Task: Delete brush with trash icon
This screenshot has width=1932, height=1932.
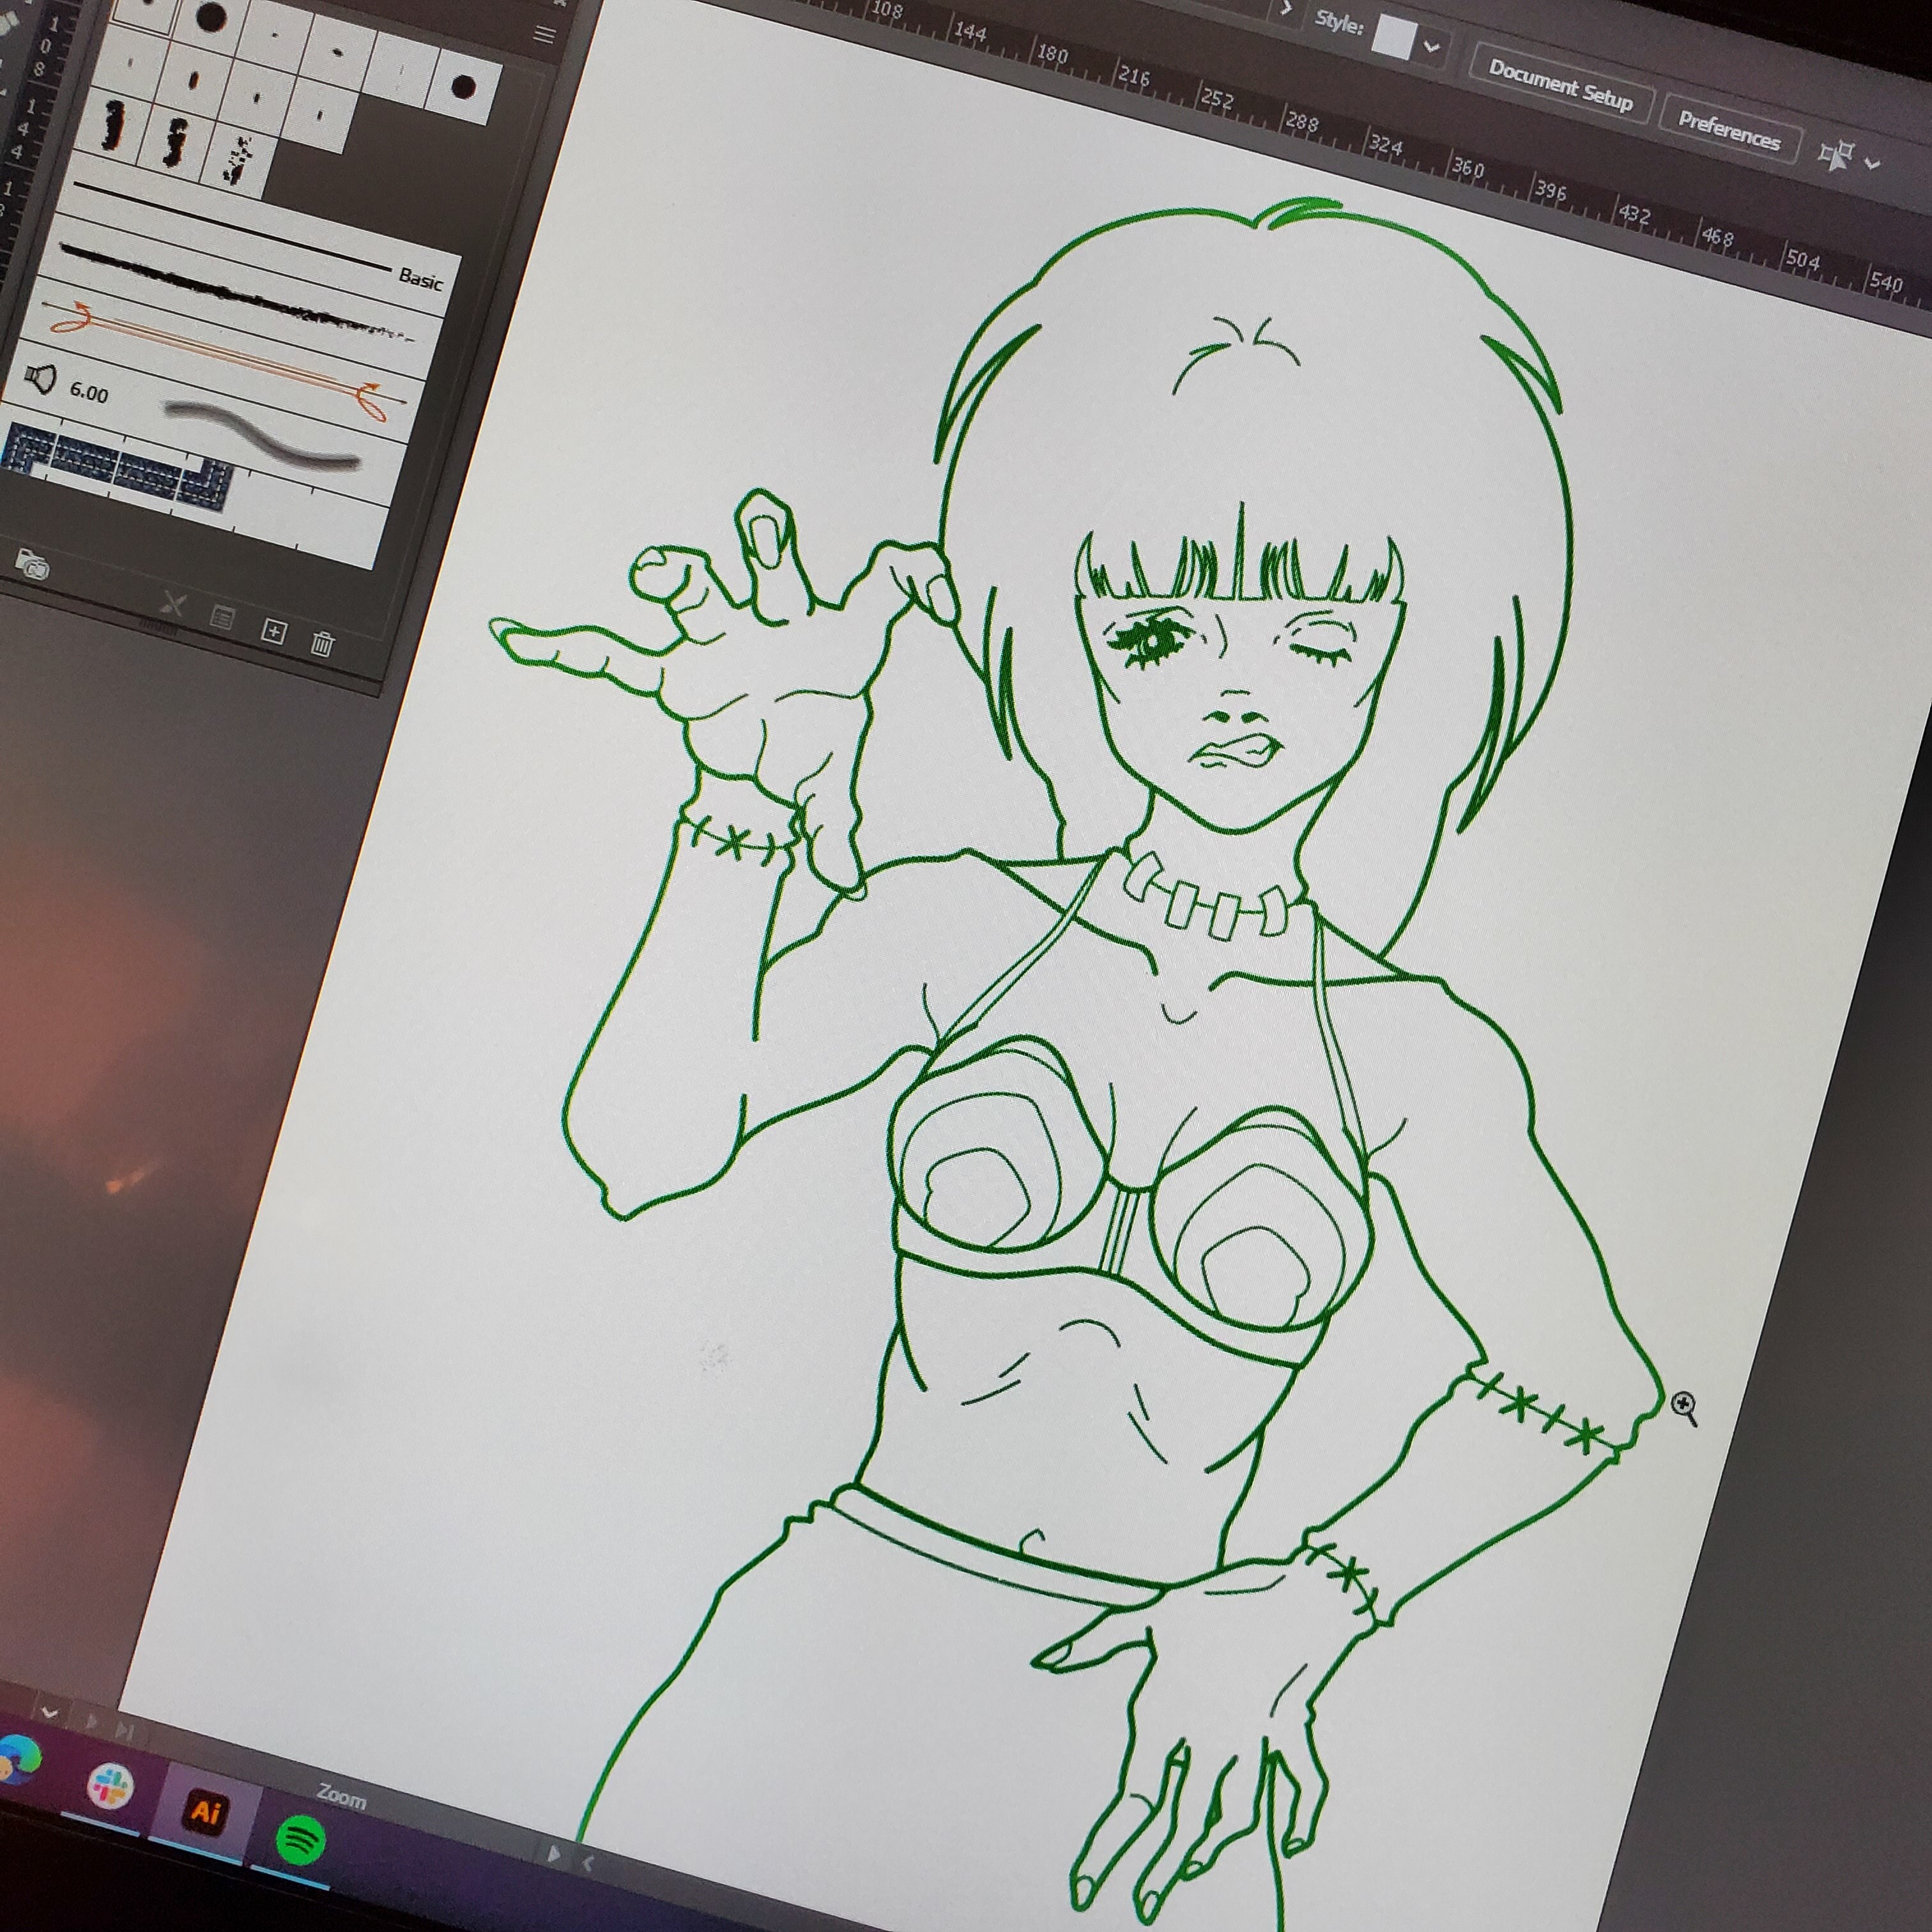Action: click(x=322, y=643)
